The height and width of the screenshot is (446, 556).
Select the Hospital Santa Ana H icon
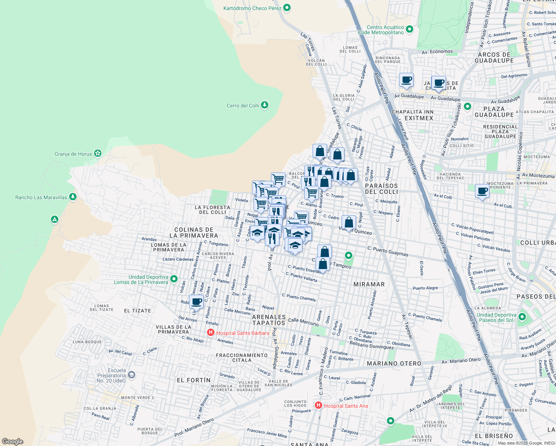pos(319,405)
